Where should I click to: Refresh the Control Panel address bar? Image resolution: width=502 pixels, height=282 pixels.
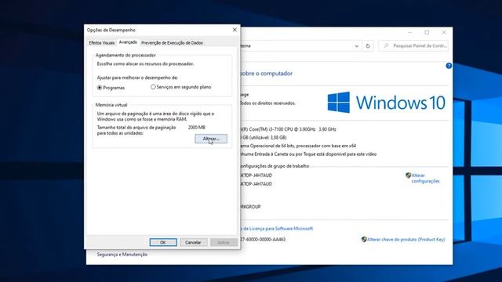click(368, 46)
